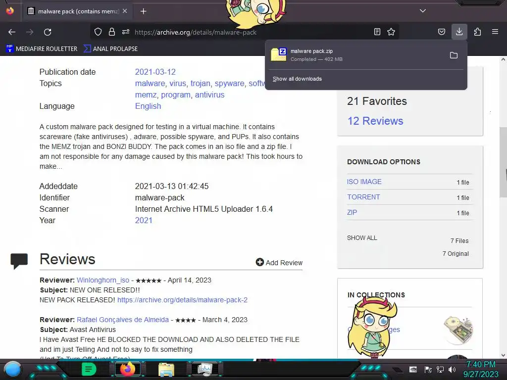Select the Addeddate value 2021-03-13 01:42:45

click(x=172, y=186)
